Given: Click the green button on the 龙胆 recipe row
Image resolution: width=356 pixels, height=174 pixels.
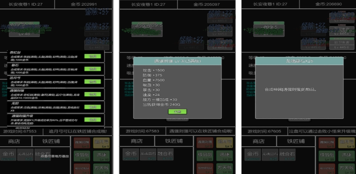Looking at the screenshot, I should [92, 107].
